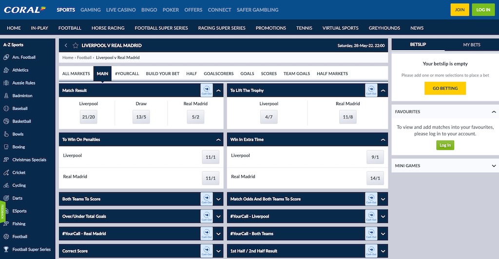Click the Log In button under Favourites

pos(445,145)
